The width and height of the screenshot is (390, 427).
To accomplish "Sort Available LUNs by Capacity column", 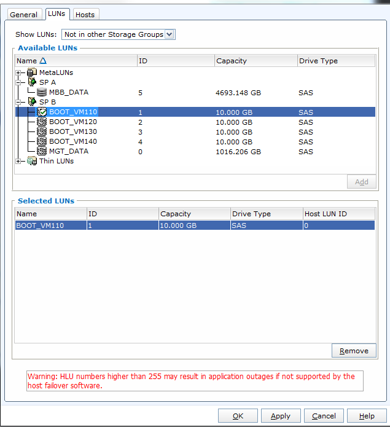I will click(255, 61).
